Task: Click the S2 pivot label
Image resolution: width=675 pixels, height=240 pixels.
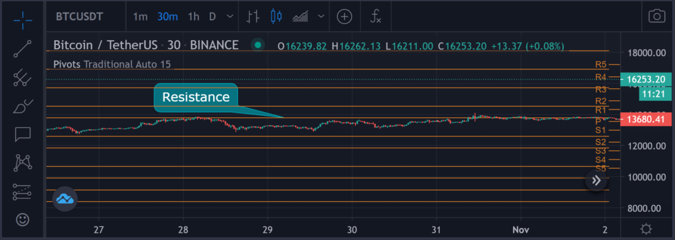Action: click(601, 142)
